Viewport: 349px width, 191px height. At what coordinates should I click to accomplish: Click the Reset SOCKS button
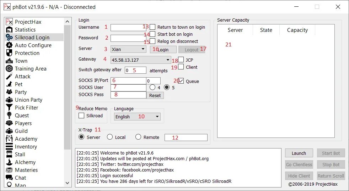155,95
